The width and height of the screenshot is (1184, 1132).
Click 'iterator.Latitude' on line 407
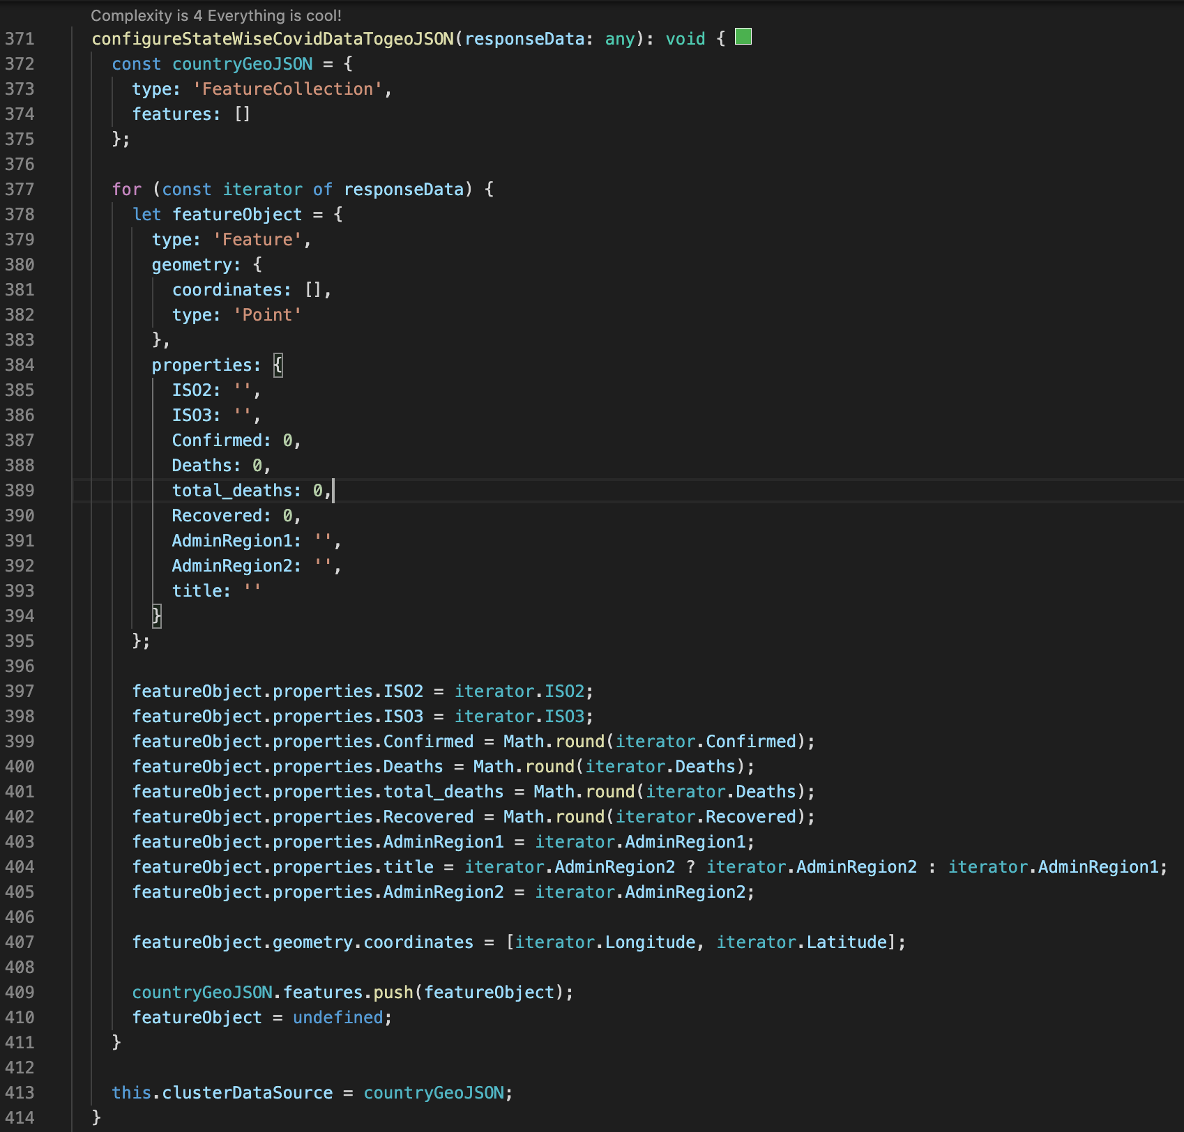coord(802,942)
